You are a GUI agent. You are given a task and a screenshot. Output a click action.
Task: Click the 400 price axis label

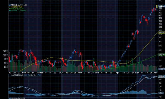pos(160,24)
